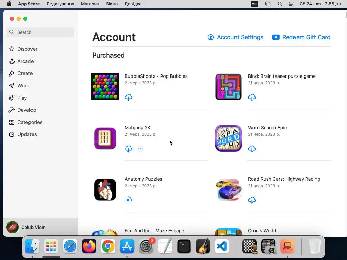This screenshot has height=260, width=347.
Task: Open the Anatomy Puzzles title
Action: 143,179
